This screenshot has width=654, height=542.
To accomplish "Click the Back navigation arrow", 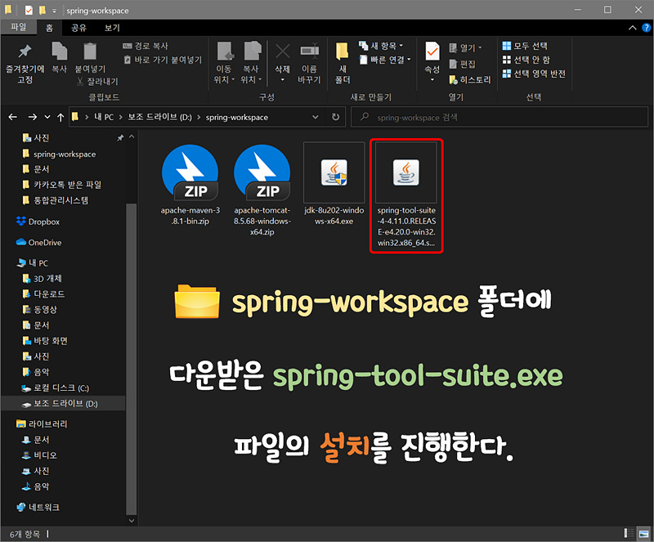I will pos(13,117).
